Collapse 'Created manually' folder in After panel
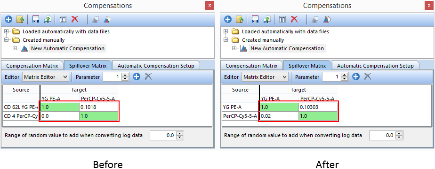The height and width of the screenshot is (169, 435). click(226, 40)
